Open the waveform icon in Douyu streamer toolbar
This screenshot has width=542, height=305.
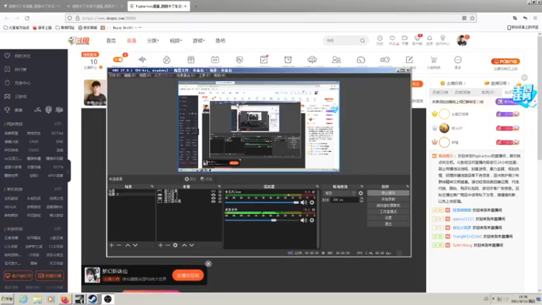(x=142, y=60)
